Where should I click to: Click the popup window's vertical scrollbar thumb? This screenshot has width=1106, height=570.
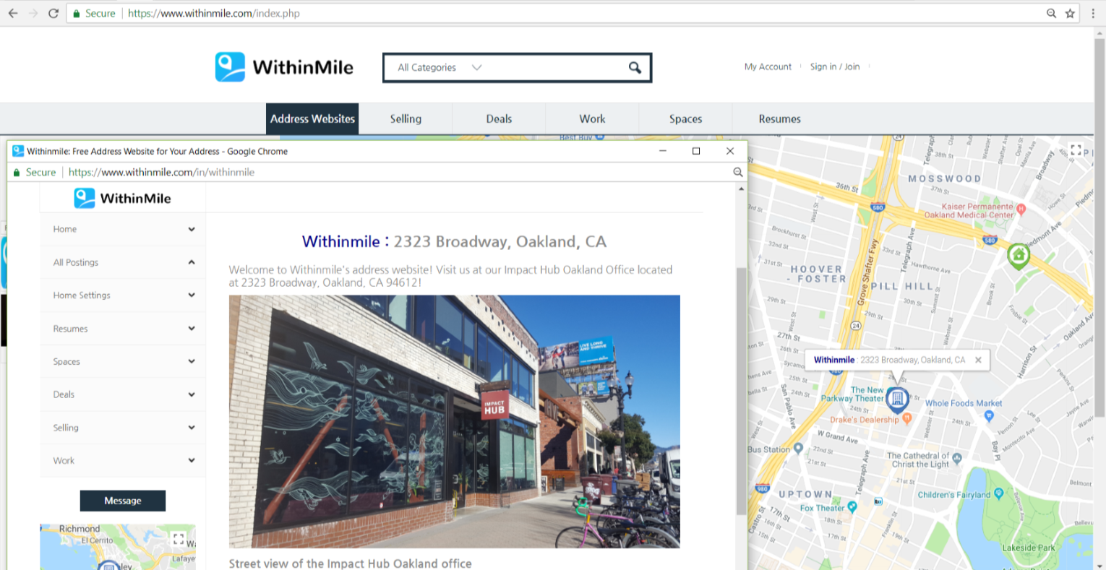(x=741, y=391)
